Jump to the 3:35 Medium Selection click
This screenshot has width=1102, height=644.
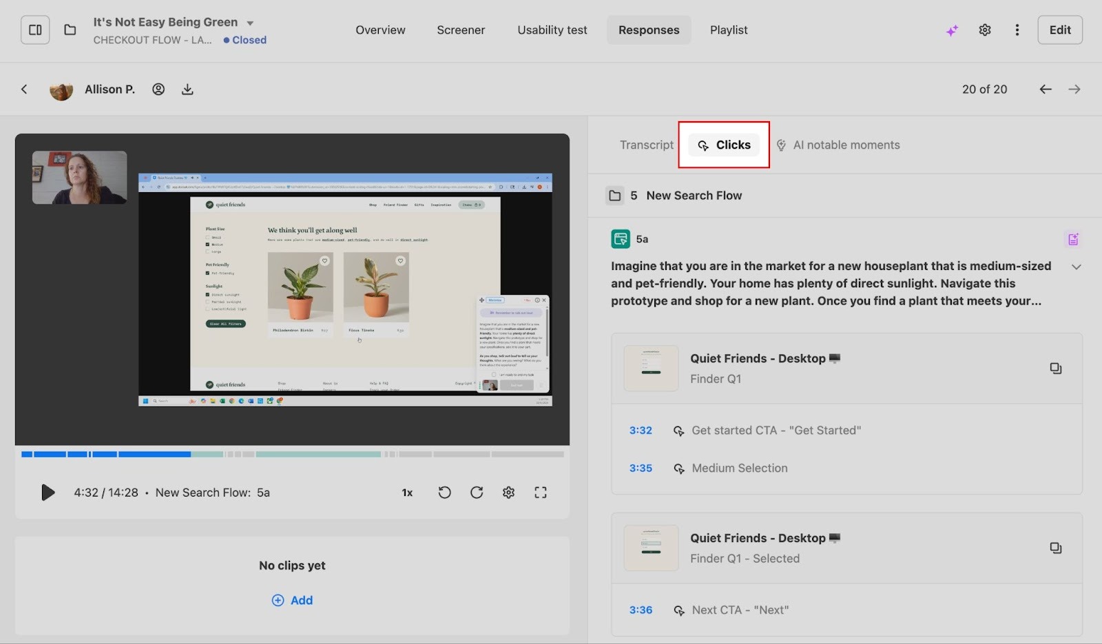[641, 468]
